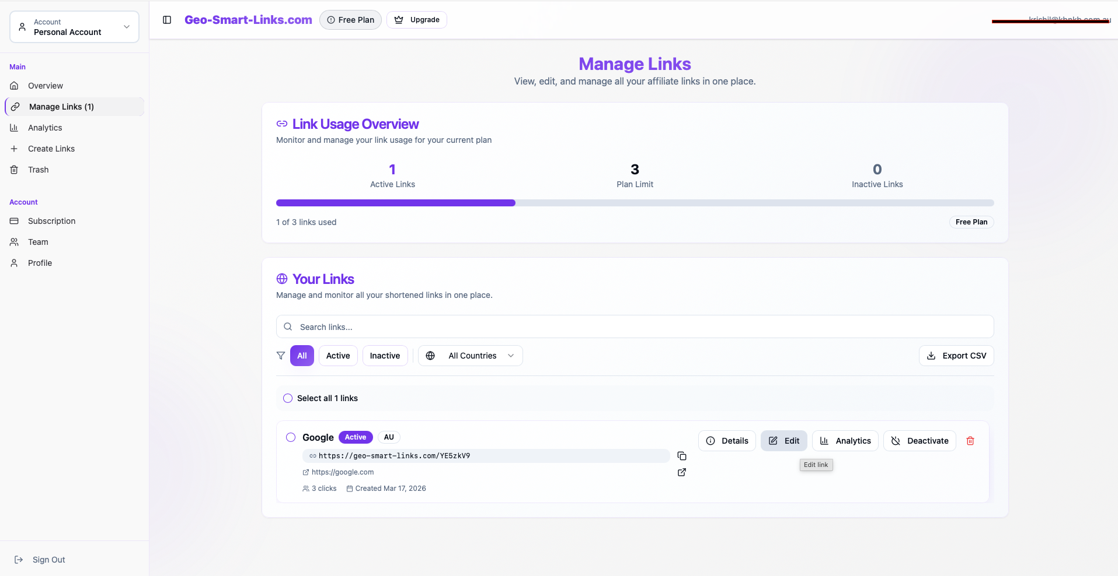Image resolution: width=1118 pixels, height=576 pixels.
Task: Filter by Inactive links
Action: click(x=385, y=356)
